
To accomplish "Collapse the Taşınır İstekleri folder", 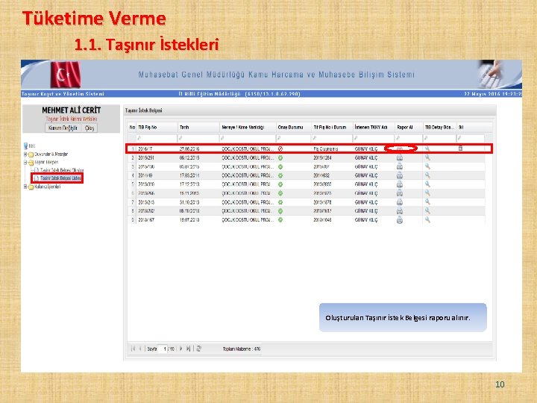I will (25, 163).
